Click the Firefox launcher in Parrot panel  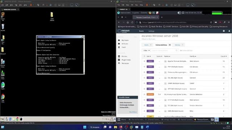click(x=150, y=13)
